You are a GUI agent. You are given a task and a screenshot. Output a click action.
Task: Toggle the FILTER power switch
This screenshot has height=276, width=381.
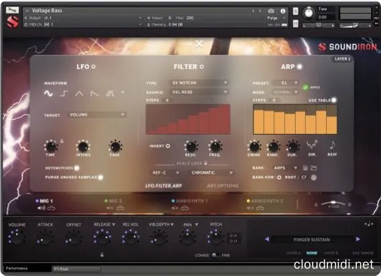pyautogui.click(x=201, y=66)
